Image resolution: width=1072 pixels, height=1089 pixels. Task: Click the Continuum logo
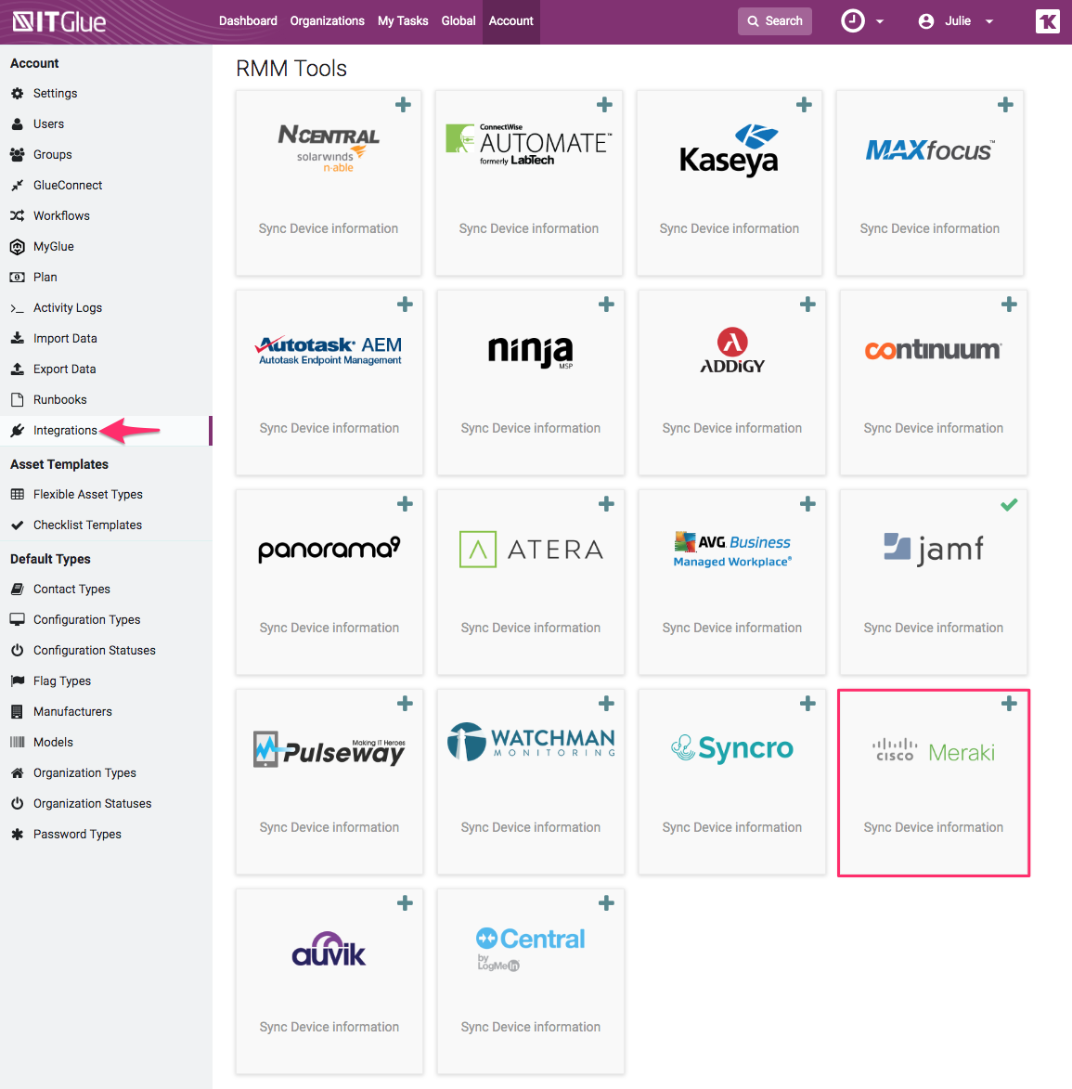[x=933, y=349]
